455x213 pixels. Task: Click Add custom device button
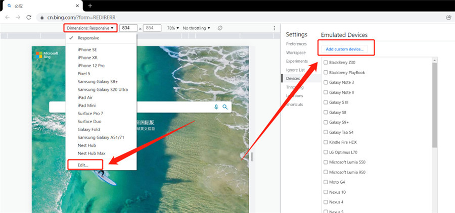click(x=344, y=49)
